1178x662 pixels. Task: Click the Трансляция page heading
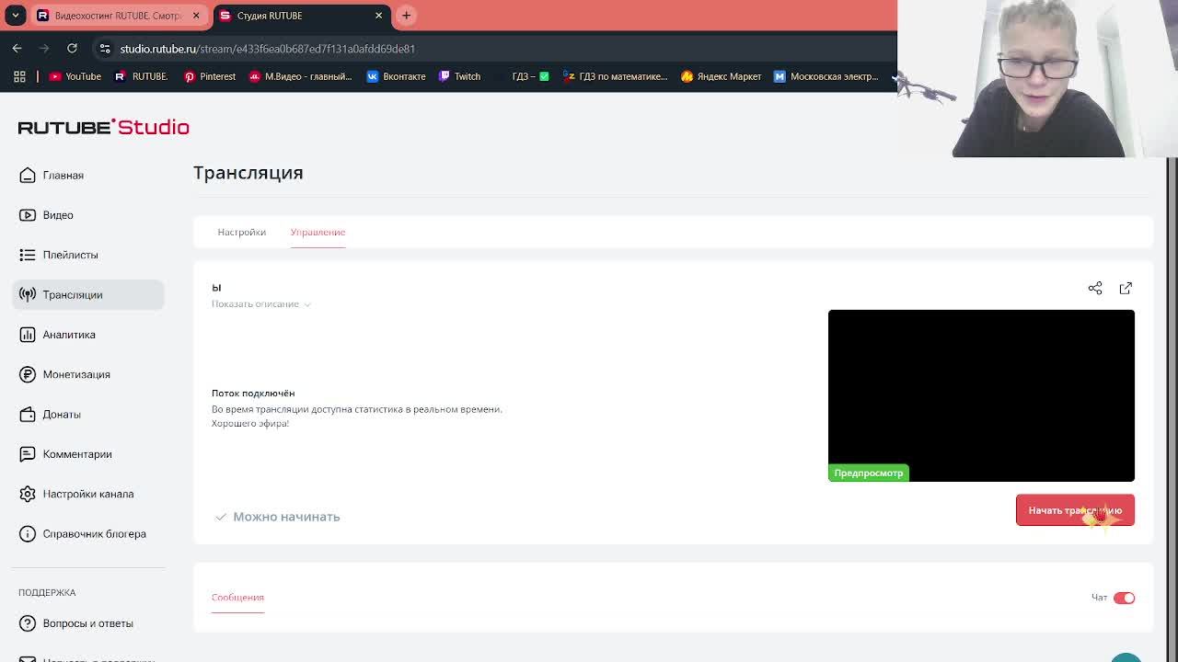(248, 173)
